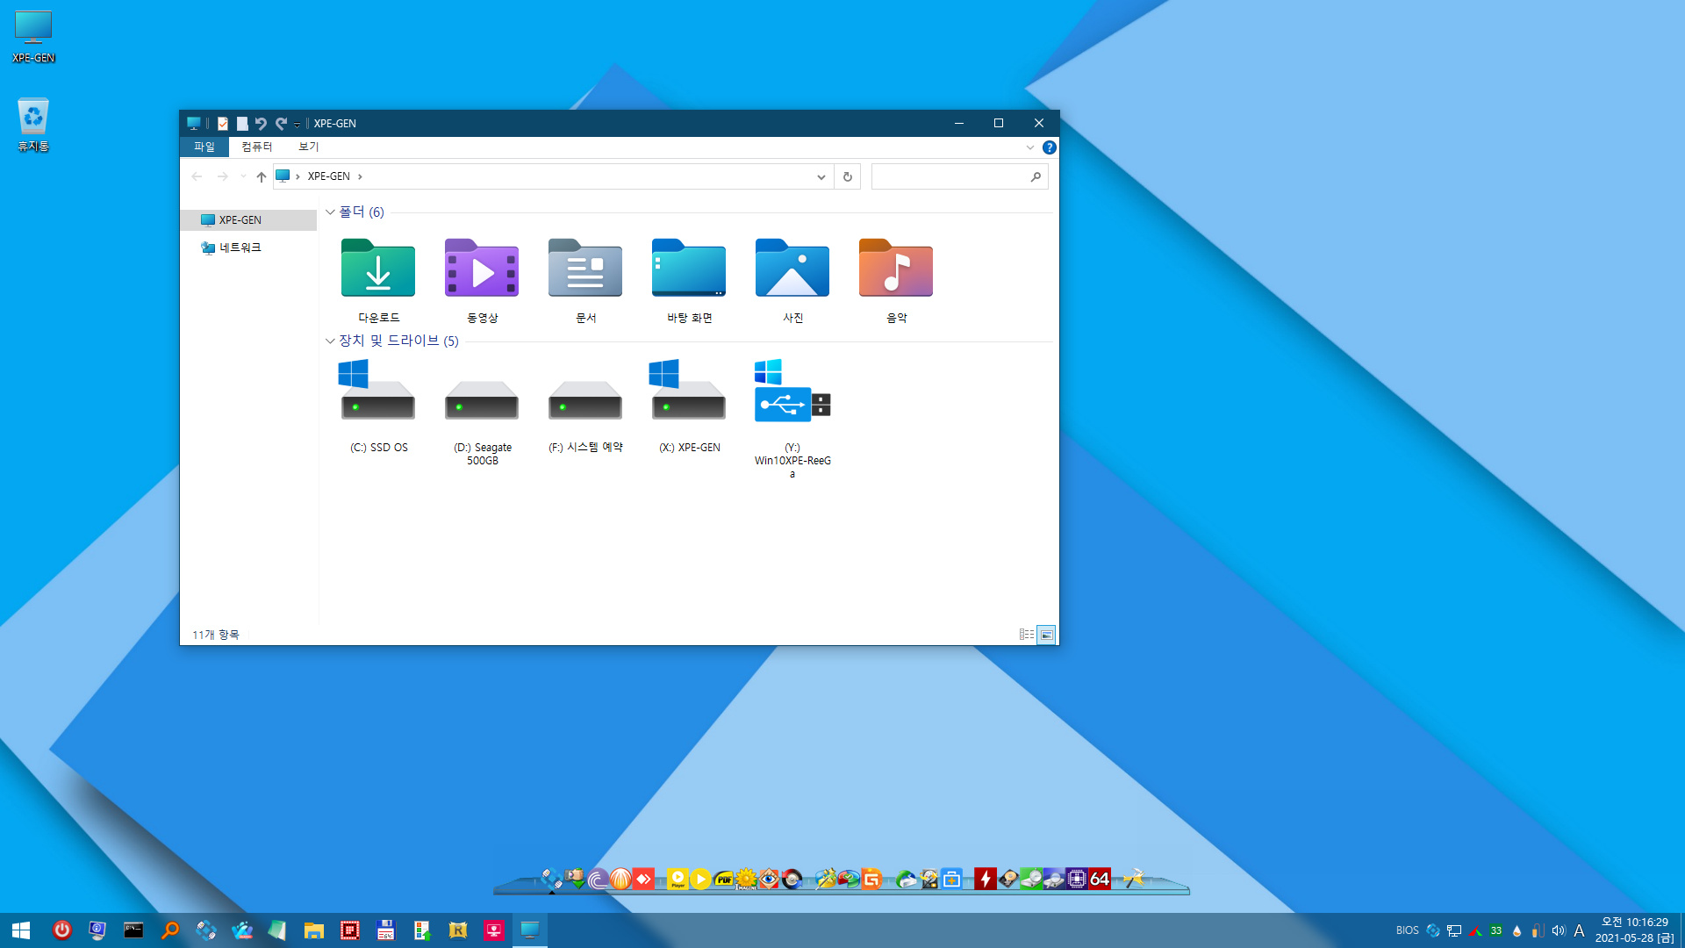Click the search magnifier button

click(x=1036, y=176)
